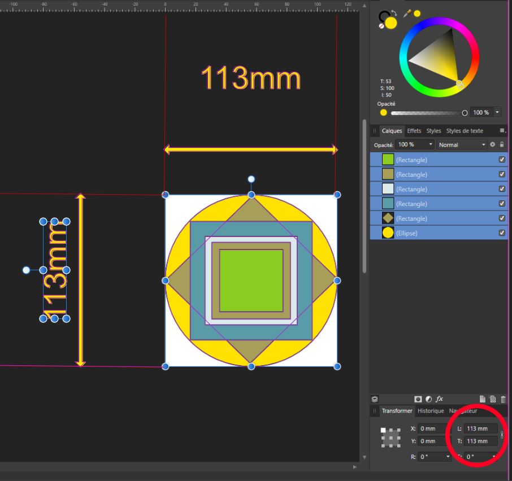Select the Transformer tab
This screenshot has height=481, width=512.
pyautogui.click(x=397, y=411)
